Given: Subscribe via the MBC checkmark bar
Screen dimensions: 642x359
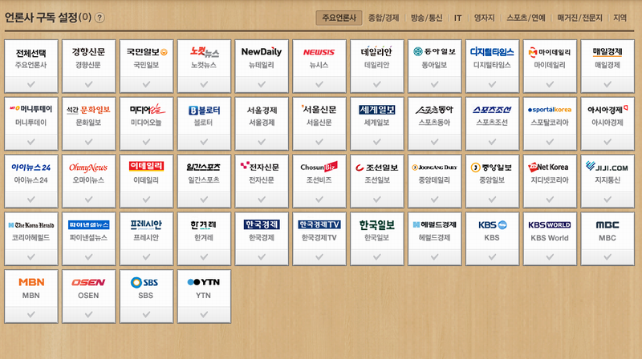Looking at the screenshot, I should coord(607,257).
